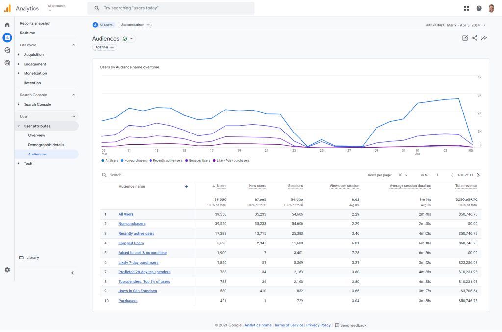
Task: Open the User attributes Overview
Action: (36, 135)
